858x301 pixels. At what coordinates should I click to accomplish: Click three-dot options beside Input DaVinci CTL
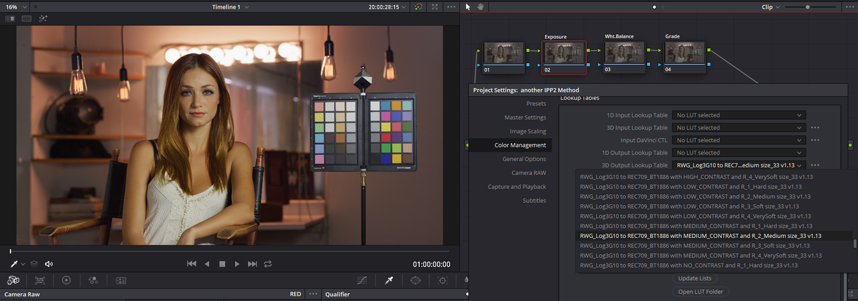pyautogui.click(x=815, y=140)
